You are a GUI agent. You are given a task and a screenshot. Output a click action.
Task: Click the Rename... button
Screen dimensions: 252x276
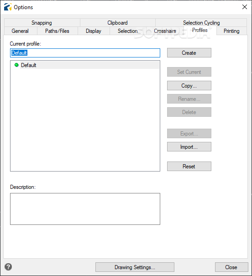(x=189, y=99)
